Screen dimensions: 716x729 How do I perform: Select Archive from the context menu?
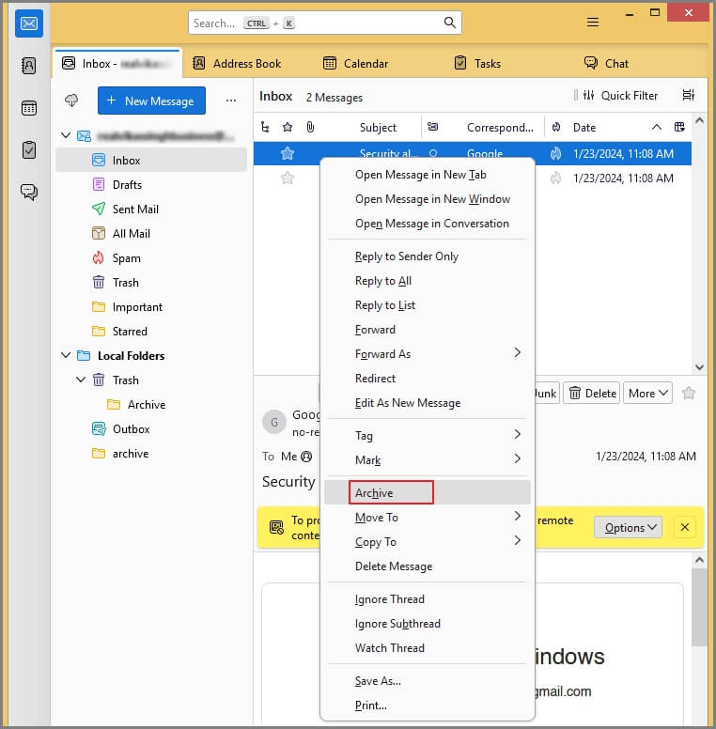375,493
